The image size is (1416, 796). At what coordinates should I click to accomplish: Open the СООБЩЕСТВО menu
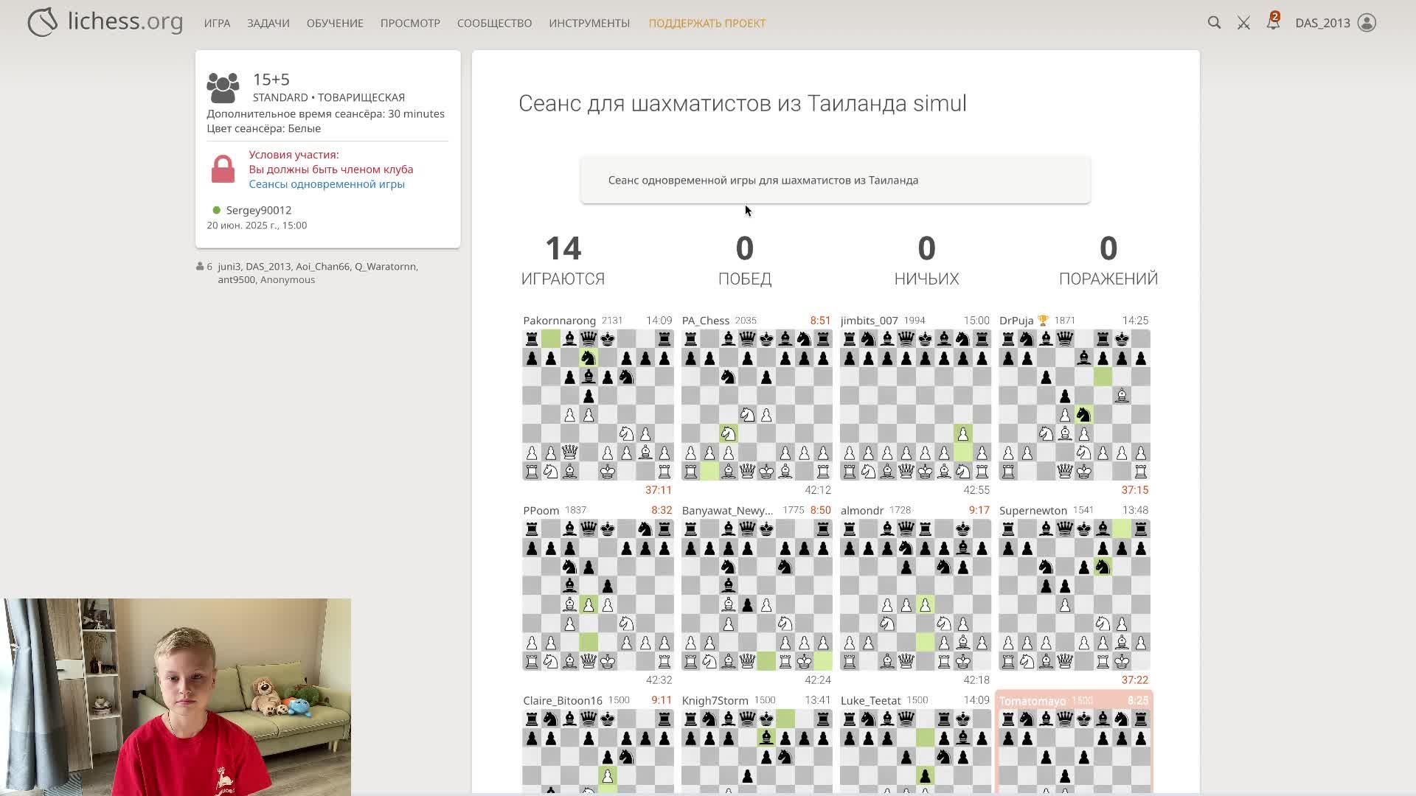point(494,23)
